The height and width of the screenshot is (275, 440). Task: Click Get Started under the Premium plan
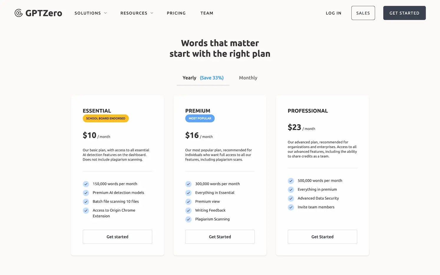point(220,237)
